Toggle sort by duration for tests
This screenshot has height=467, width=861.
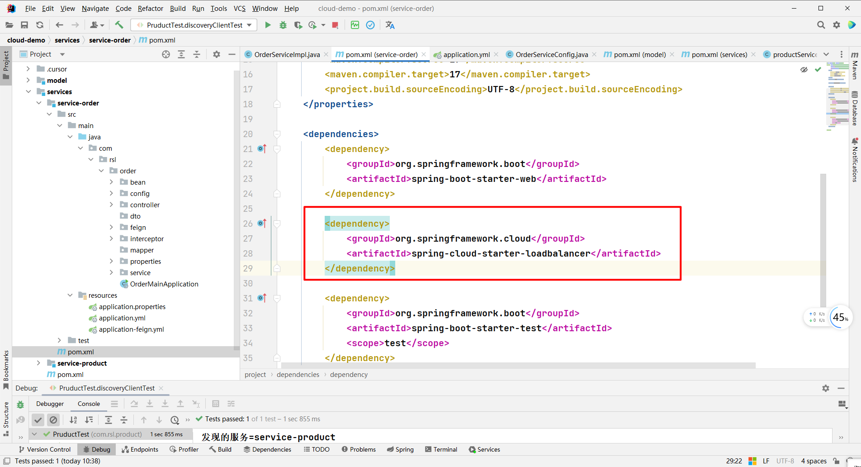pos(89,420)
